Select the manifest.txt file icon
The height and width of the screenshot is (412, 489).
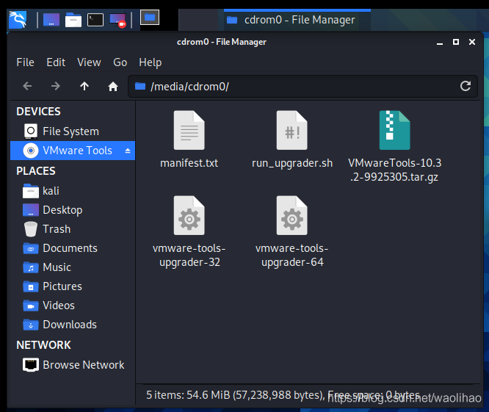point(189,130)
